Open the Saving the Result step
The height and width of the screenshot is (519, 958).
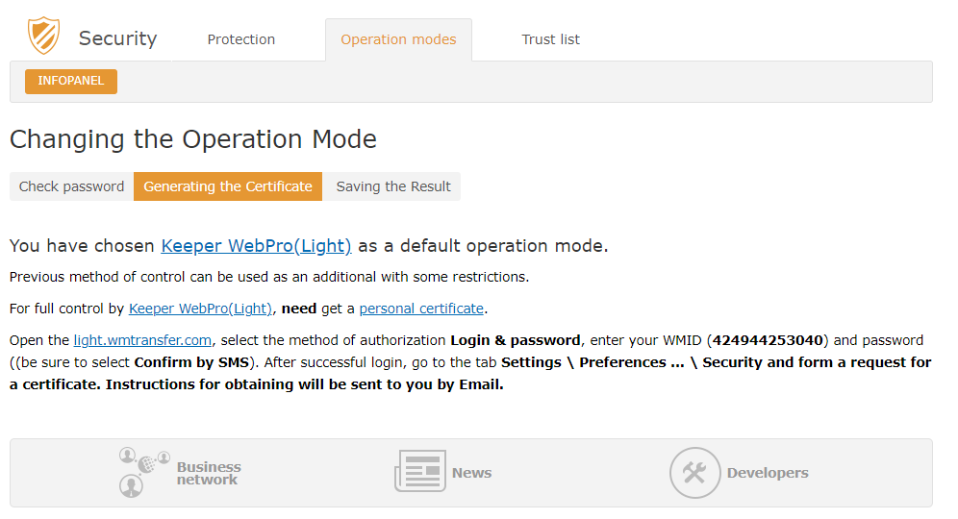click(x=393, y=186)
